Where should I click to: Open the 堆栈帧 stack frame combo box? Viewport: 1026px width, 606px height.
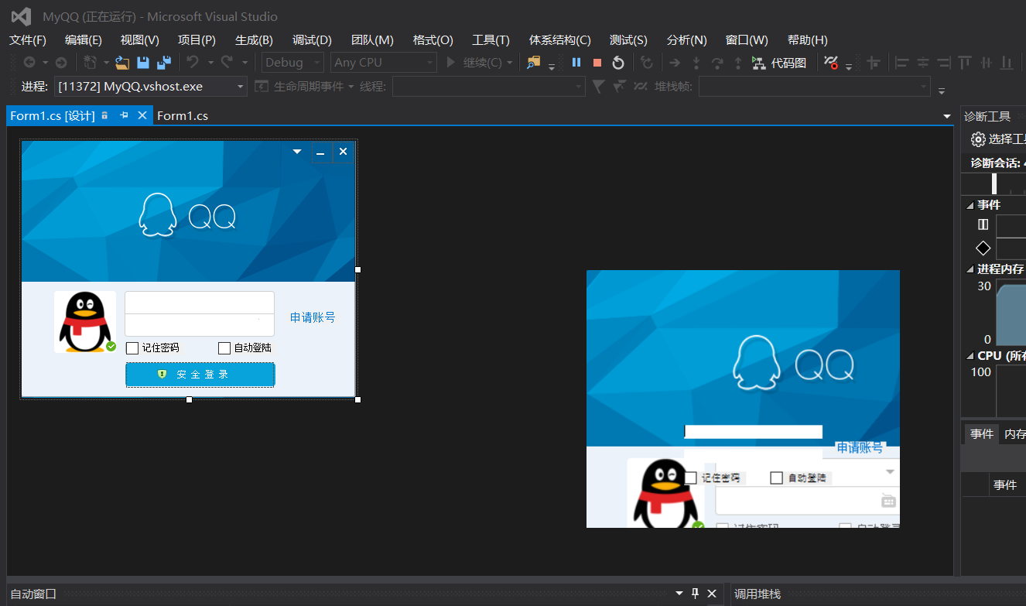point(814,87)
